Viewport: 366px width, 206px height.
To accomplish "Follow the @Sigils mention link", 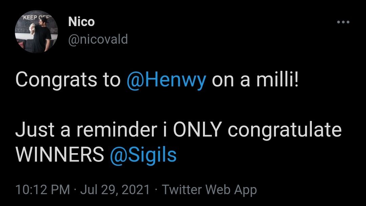I will click(144, 154).
